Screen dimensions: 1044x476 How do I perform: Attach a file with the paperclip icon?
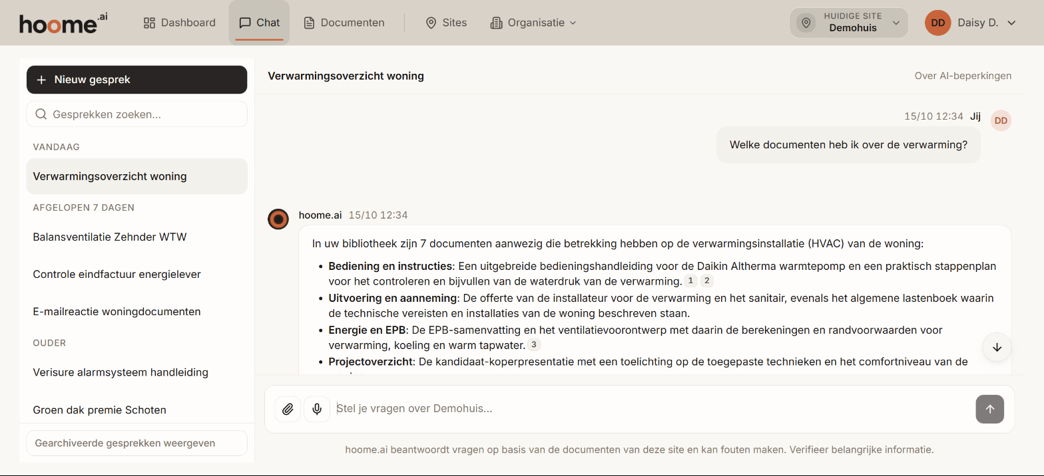point(288,409)
